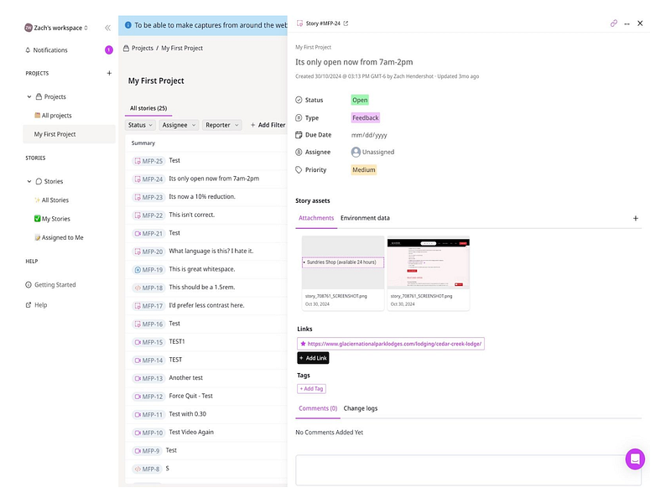
Task: Collapse the Projects tree in sidebar
Action: point(29,96)
